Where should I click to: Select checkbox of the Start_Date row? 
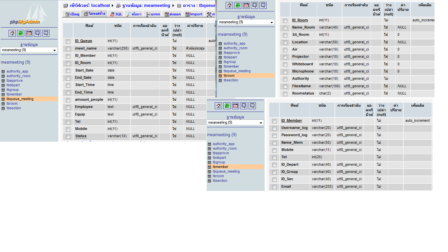[x=68, y=71]
